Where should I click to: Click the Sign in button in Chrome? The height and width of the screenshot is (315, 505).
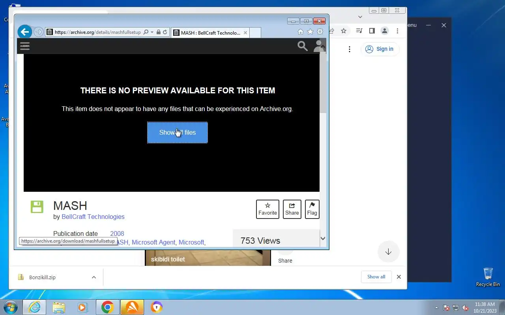tap(380, 49)
